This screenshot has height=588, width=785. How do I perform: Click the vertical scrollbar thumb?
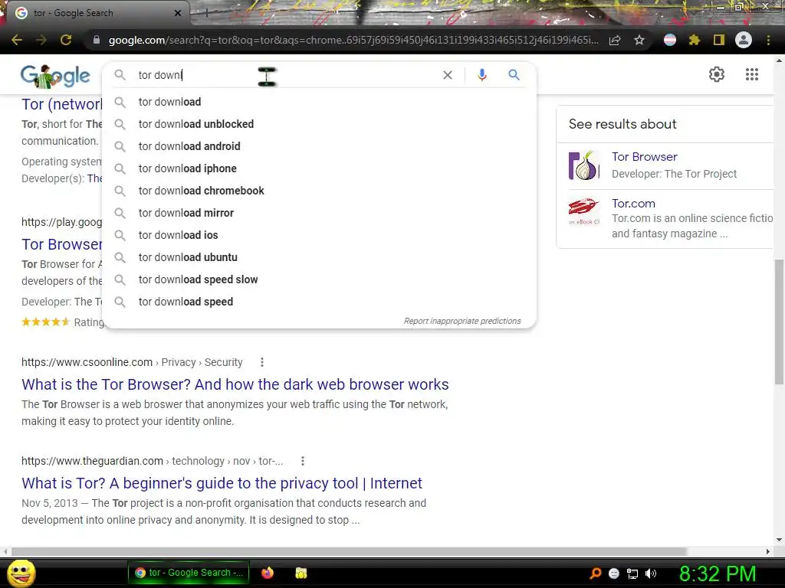(x=779, y=322)
